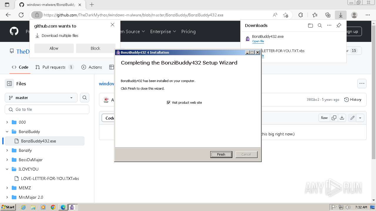This screenshot has width=376, height=211.
Task: Open the master branch dropdown
Action: coord(41,98)
